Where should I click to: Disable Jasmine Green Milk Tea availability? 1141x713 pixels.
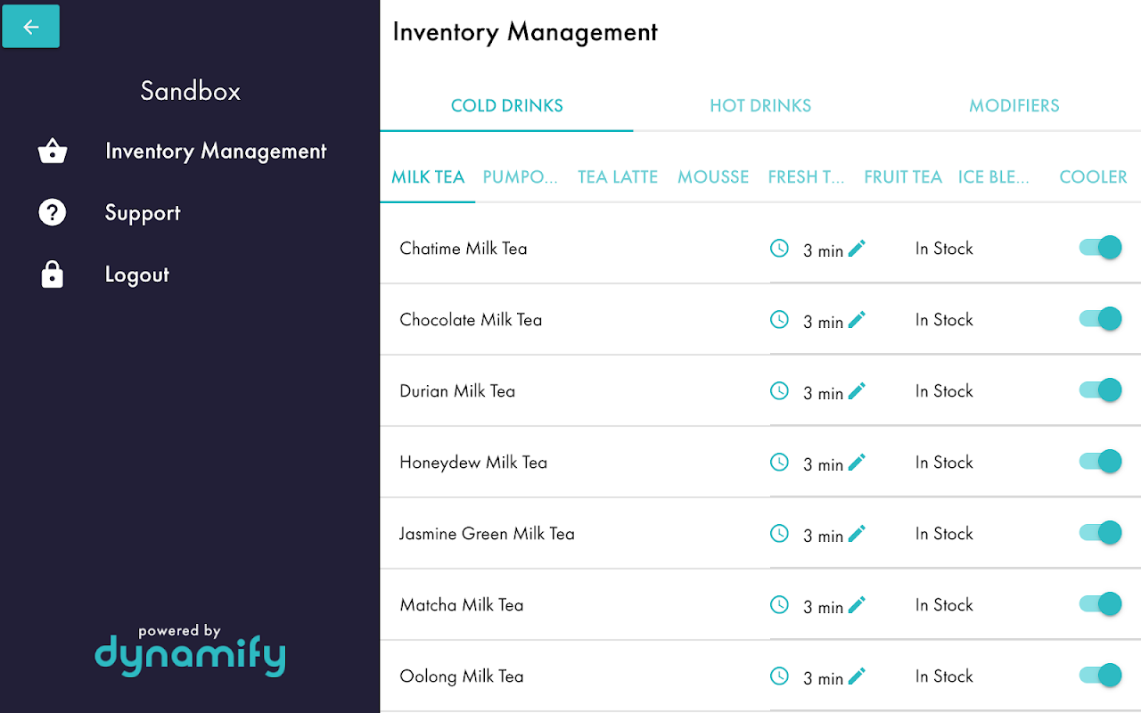1100,533
